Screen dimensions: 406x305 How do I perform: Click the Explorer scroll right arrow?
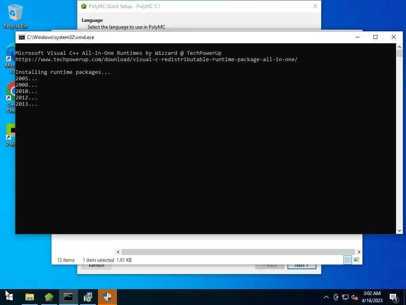(359, 252)
